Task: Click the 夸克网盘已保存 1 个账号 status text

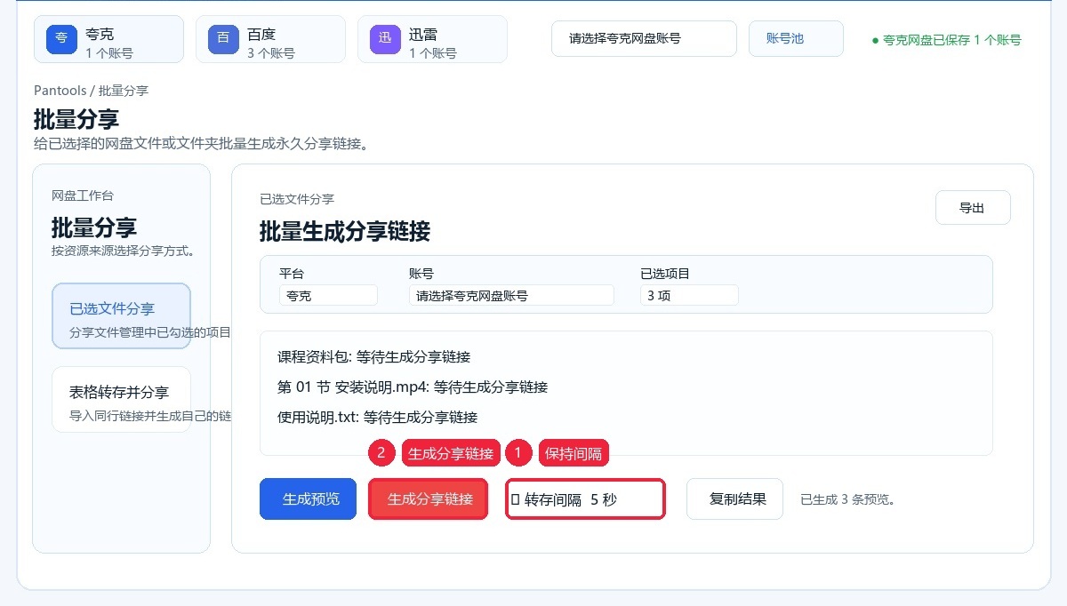Action: [947, 40]
